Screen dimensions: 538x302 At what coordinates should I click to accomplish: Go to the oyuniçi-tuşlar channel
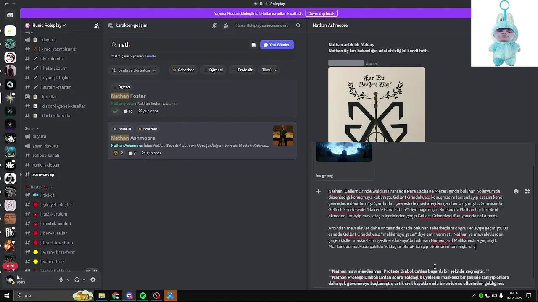point(56,78)
